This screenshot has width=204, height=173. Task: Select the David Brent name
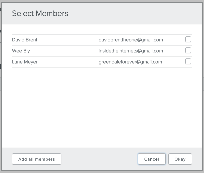25,40
